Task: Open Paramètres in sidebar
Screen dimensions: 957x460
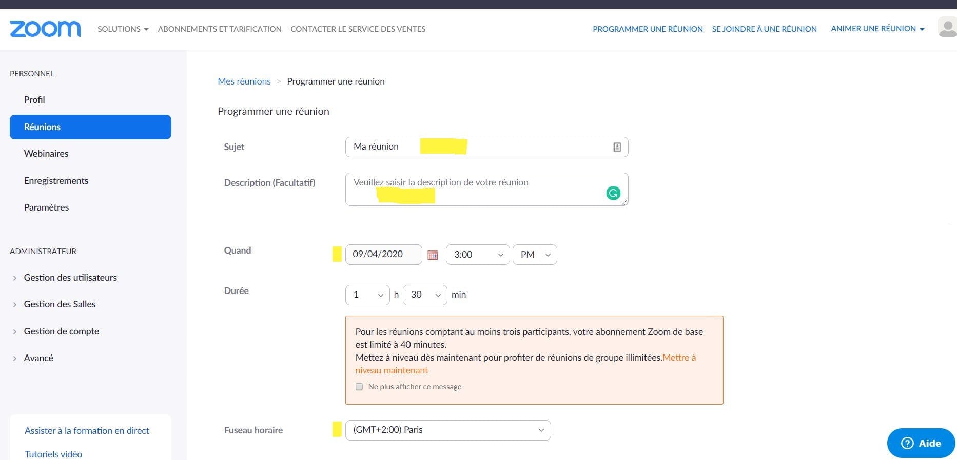Action: (x=46, y=207)
